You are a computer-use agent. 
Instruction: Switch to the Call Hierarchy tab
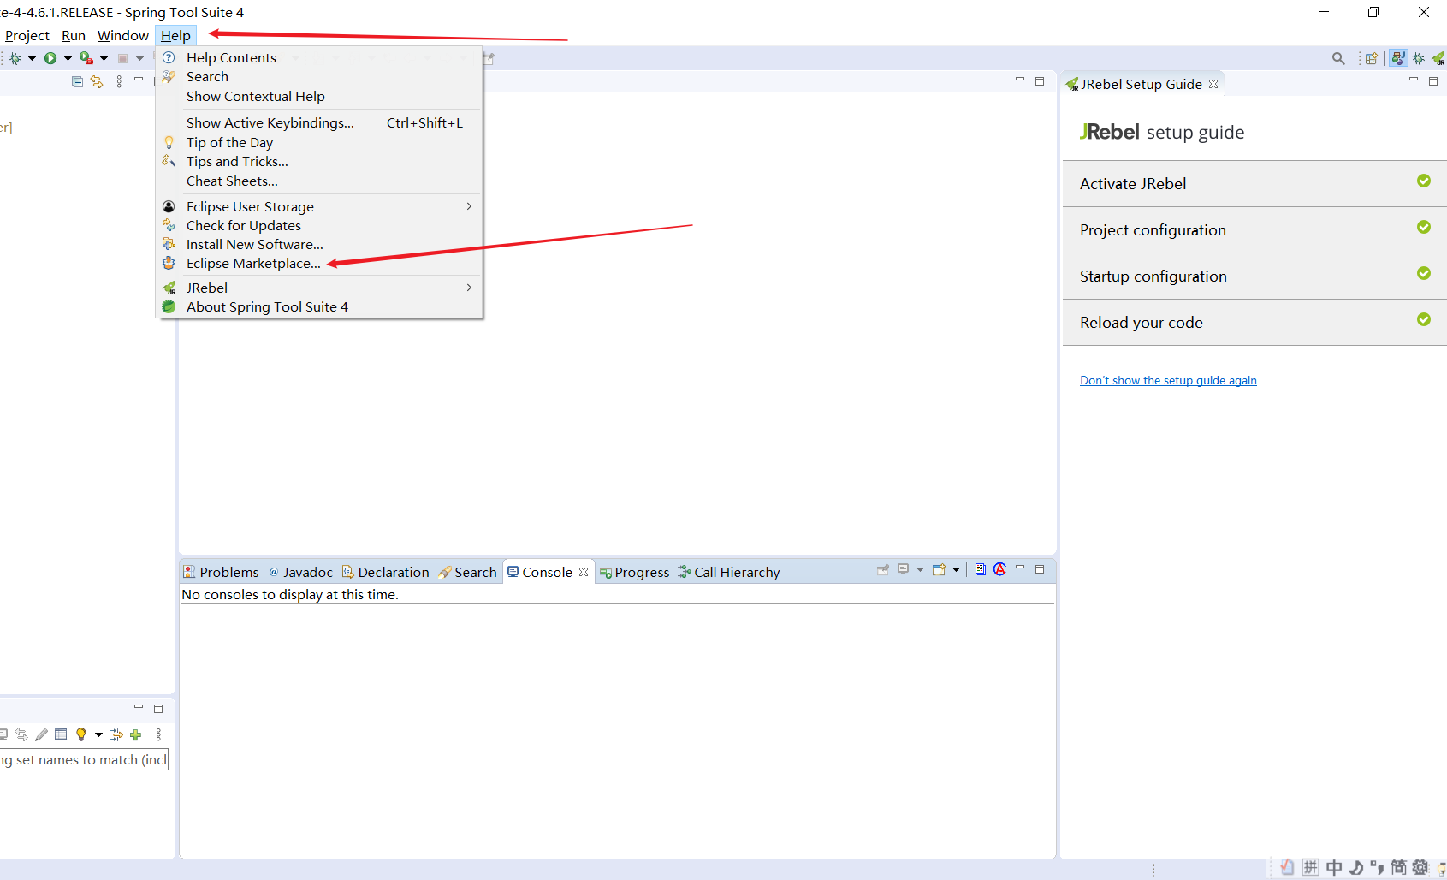[729, 572]
